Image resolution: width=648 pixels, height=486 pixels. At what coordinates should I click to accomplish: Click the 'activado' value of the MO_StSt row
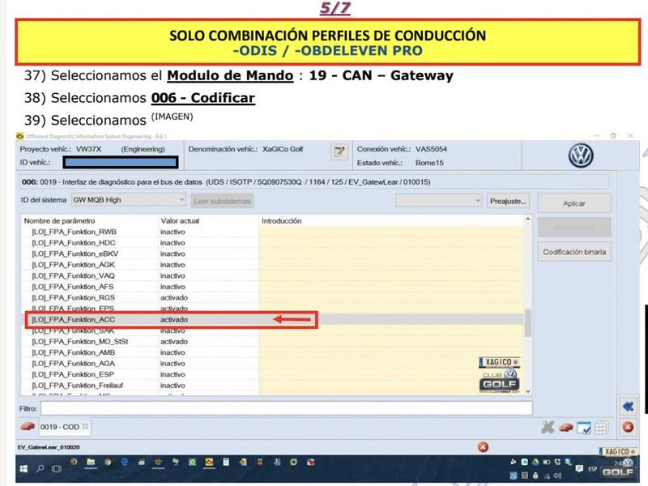[x=174, y=342]
